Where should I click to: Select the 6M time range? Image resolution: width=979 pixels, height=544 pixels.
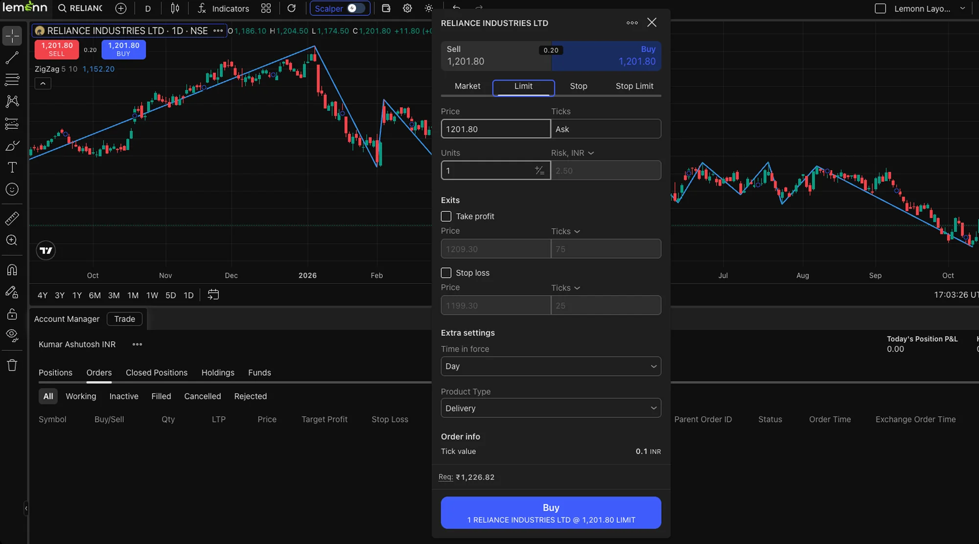(94, 295)
